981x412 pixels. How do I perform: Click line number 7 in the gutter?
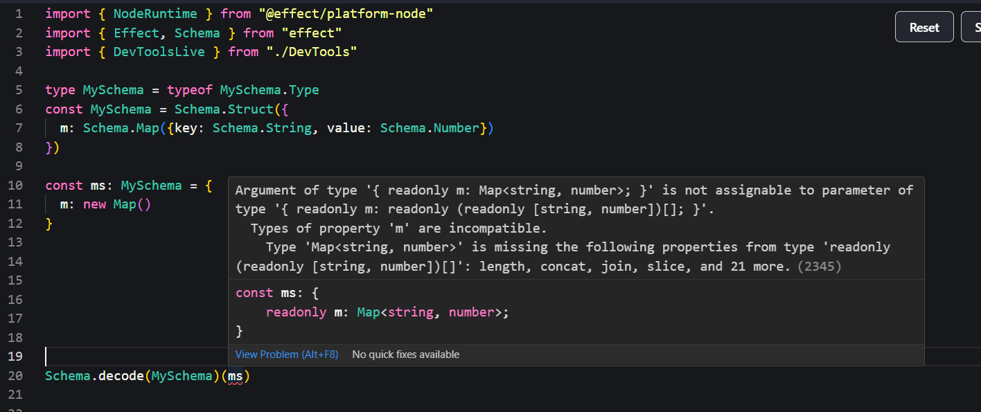coord(19,128)
